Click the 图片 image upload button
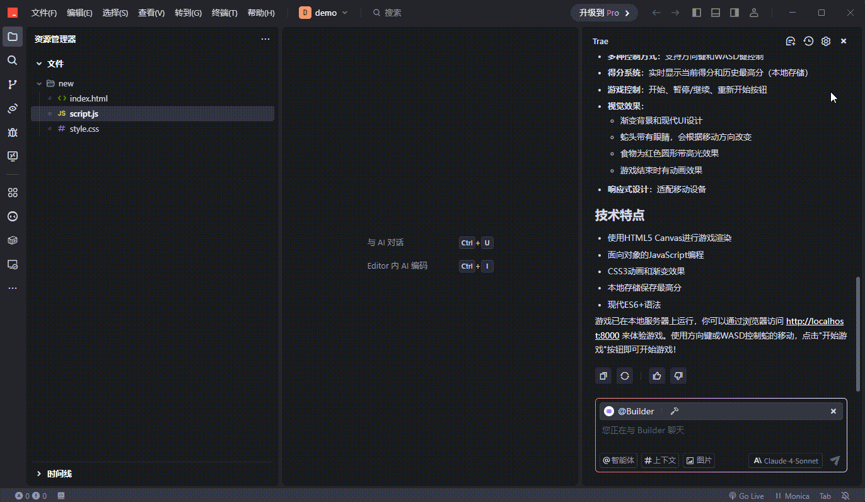This screenshot has width=865, height=502. click(x=699, y=460)
